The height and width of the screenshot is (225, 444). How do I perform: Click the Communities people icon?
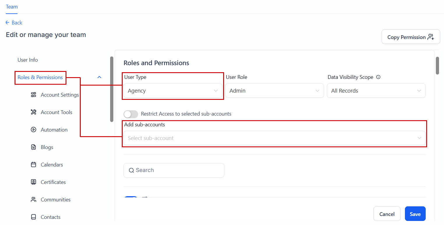pyautogui.click(x=34, y=200)
